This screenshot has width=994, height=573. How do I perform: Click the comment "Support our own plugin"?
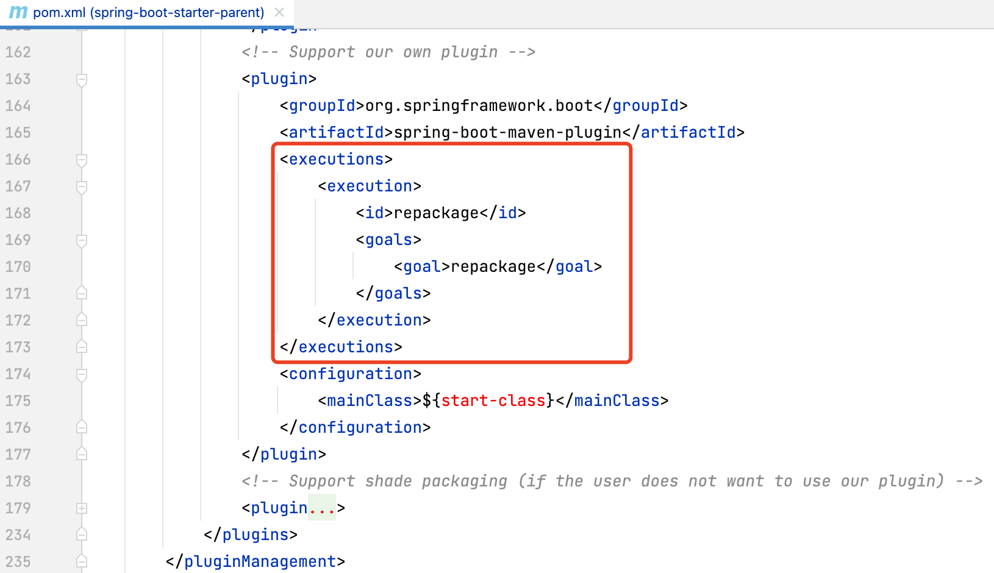pyautogui.click(x=388, y=52)
